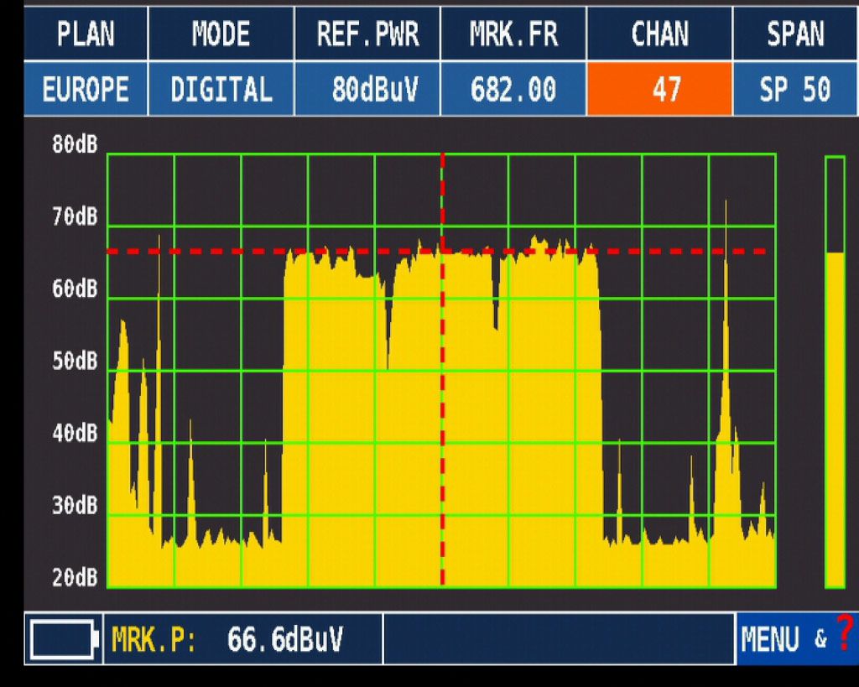Select the SPAN header cell
Image resolution: width=859 pixels, height=687 pixels.
point(794,34)
